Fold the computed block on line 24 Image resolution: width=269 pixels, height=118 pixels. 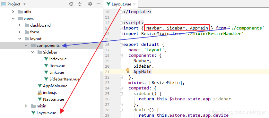pos(121,88)
